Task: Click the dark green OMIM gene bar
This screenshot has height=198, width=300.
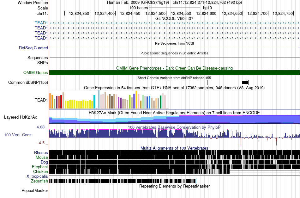Action: click(174, 73)
